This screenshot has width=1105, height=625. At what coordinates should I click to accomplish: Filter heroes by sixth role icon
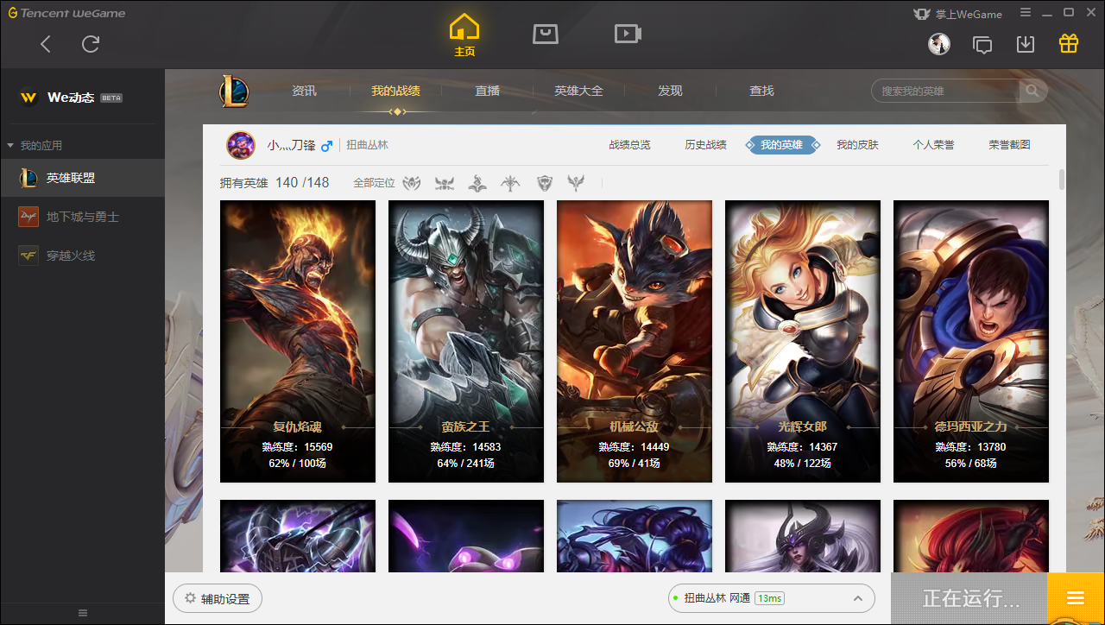(x=576, y=183)
